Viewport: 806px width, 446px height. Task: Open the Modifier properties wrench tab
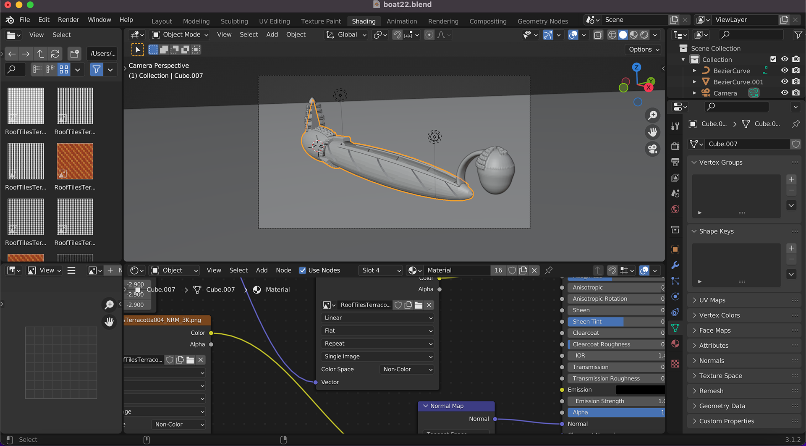(x=675, y=265)
